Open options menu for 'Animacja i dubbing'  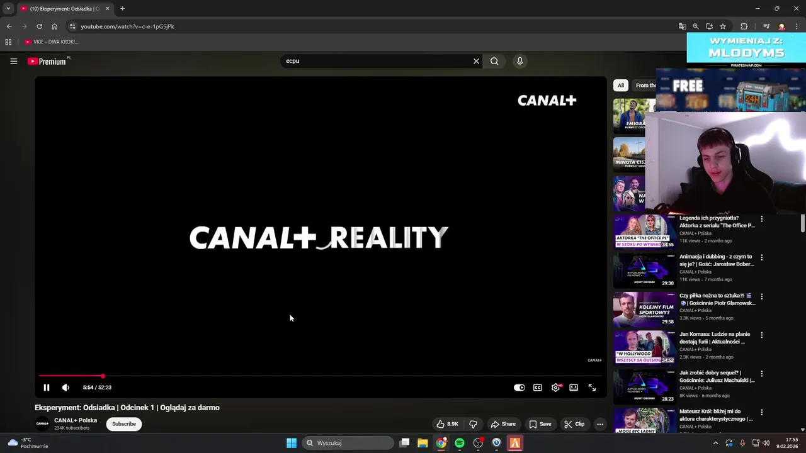[x=762, y=257]
